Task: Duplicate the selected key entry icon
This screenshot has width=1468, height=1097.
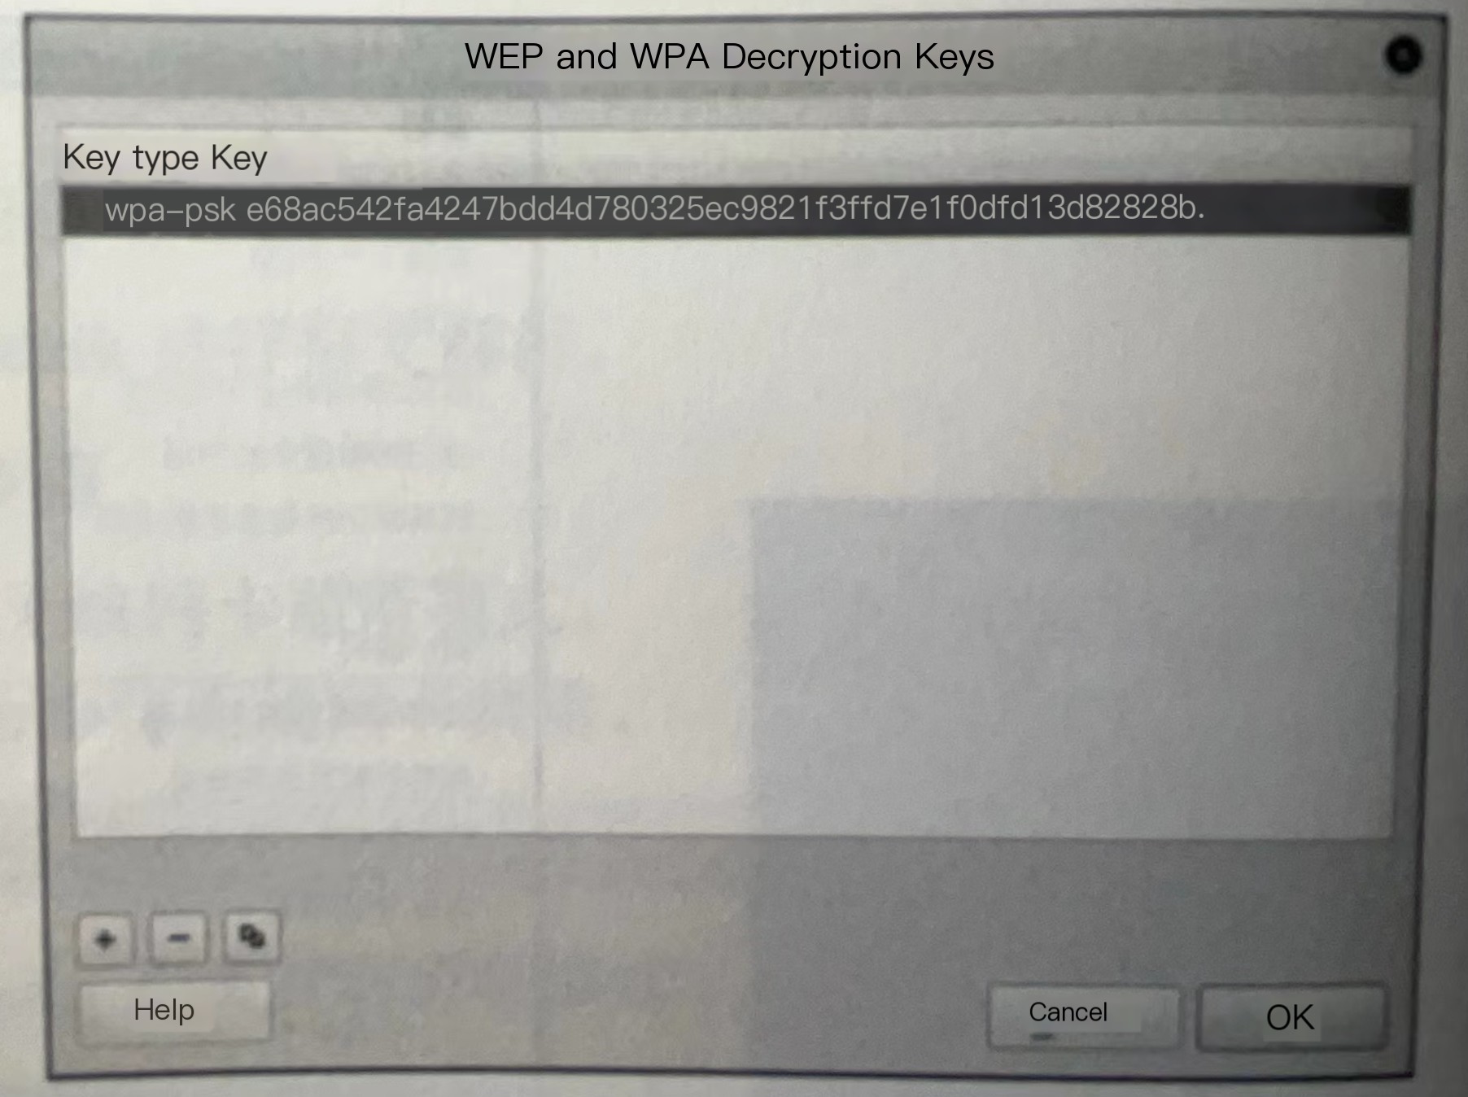Action: [251, 937]
